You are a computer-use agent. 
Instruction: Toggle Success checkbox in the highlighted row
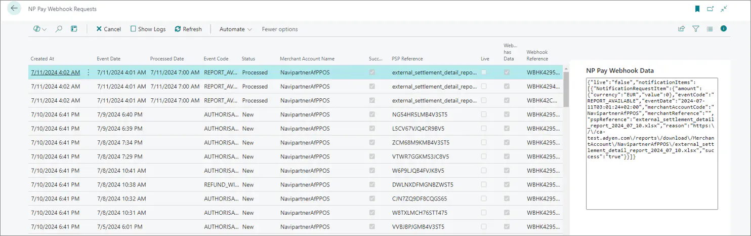(373, 72)
